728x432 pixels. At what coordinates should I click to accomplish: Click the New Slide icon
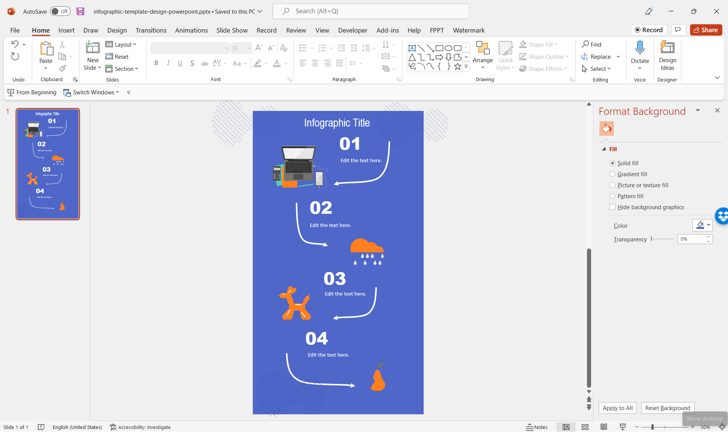92,48
